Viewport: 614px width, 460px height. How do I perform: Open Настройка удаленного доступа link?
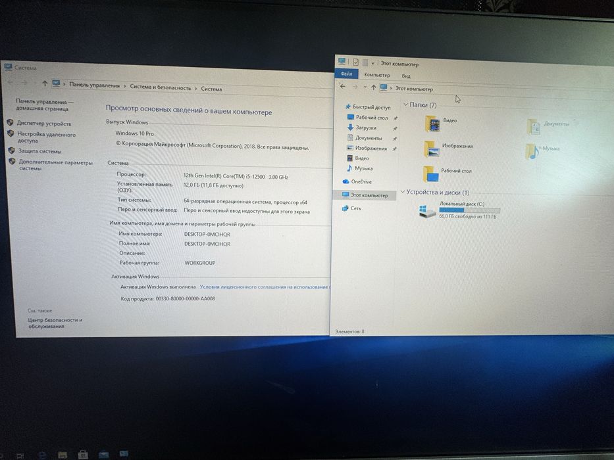click(46, 137)
